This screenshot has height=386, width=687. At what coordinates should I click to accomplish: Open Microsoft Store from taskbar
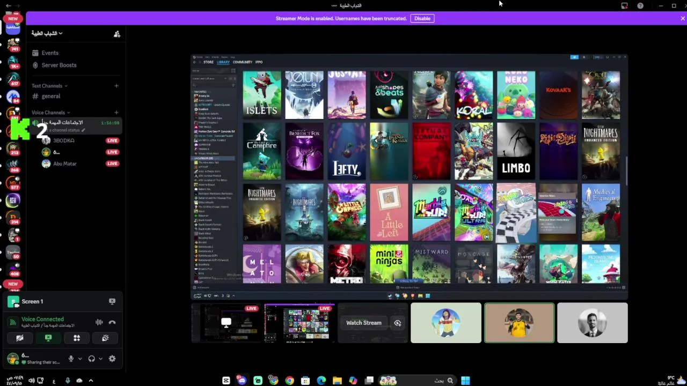point(305,381)
